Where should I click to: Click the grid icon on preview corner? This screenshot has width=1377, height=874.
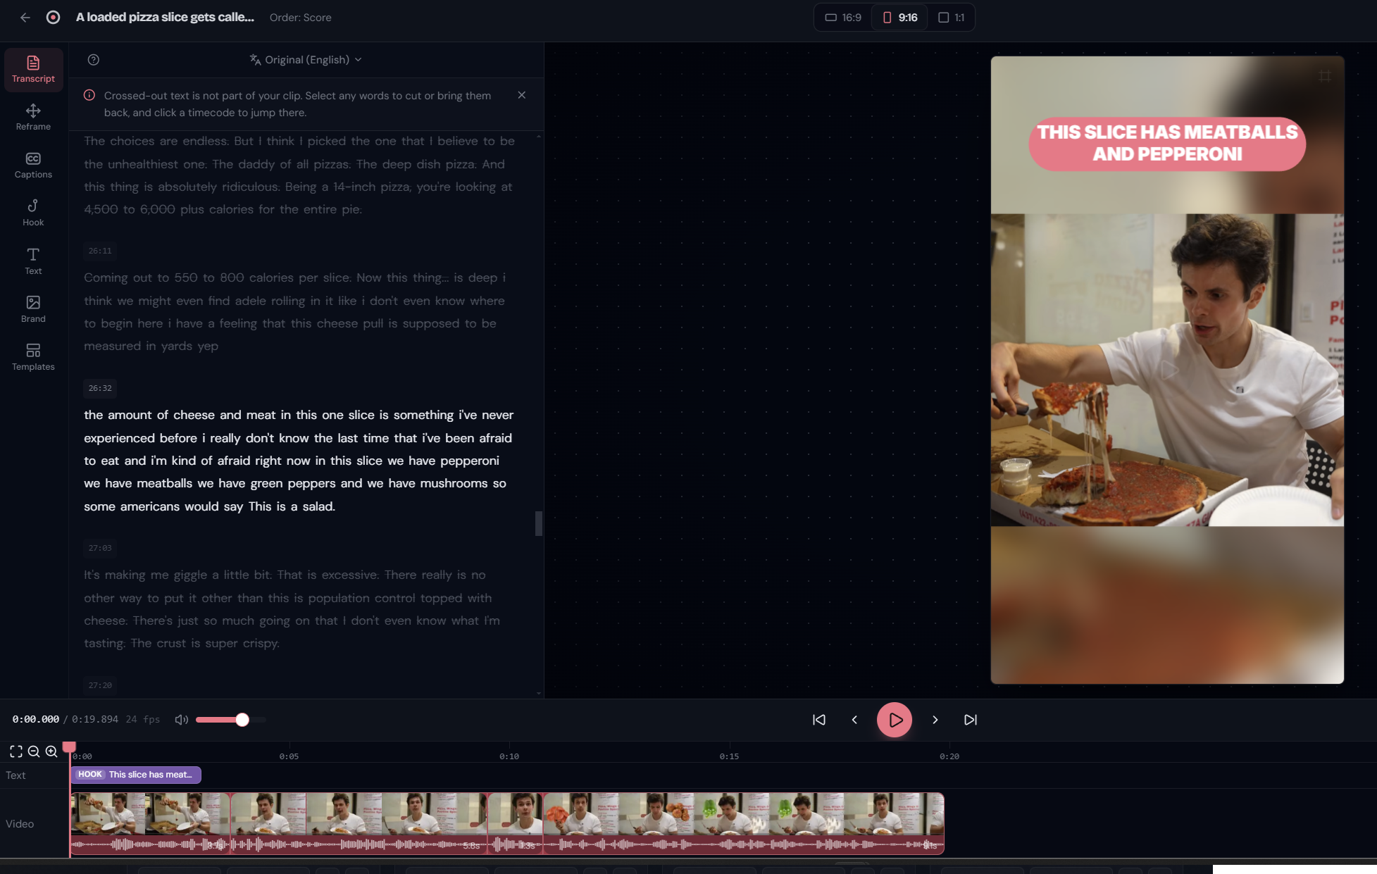1325,76
